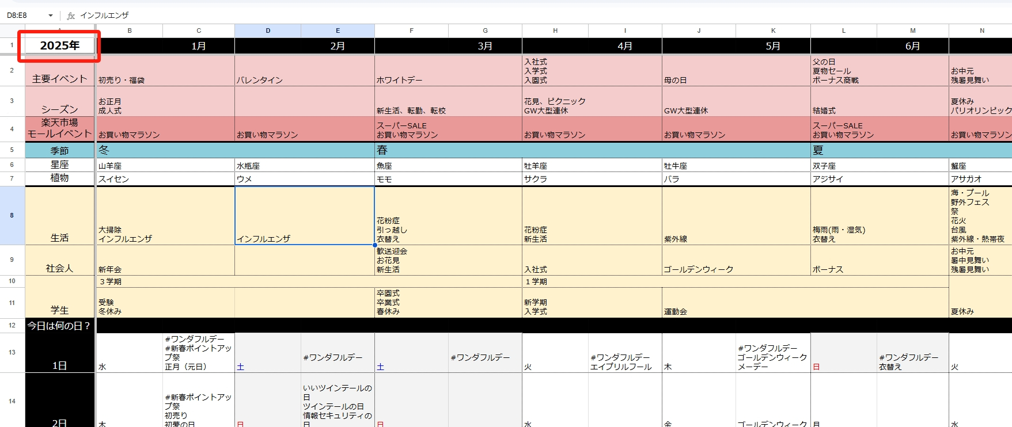Select column B header
1012x427 pixels.
click(x=130, y=30)
